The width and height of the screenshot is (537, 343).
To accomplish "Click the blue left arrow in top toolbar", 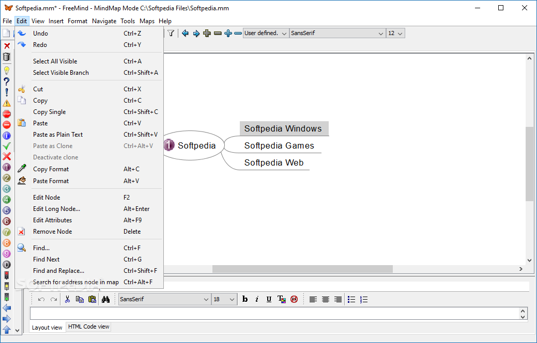I will [x=185, y=33].
